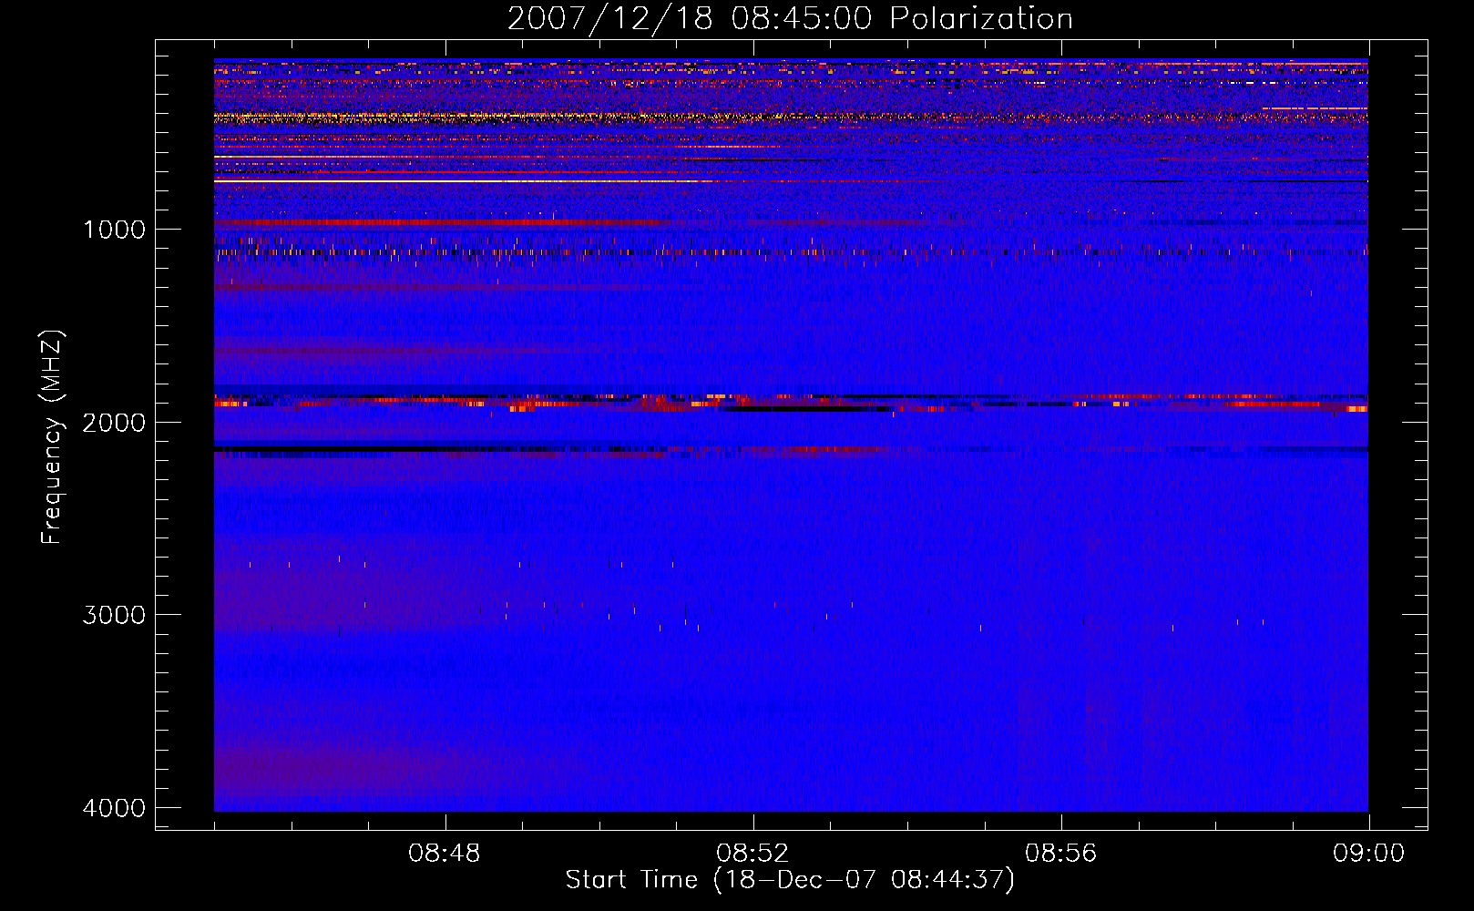The height and width of the screenshot is (911, 1474).
Task: Click the 'Frequency (MHZ)' axis label
Action: click(x=52, y=437)
